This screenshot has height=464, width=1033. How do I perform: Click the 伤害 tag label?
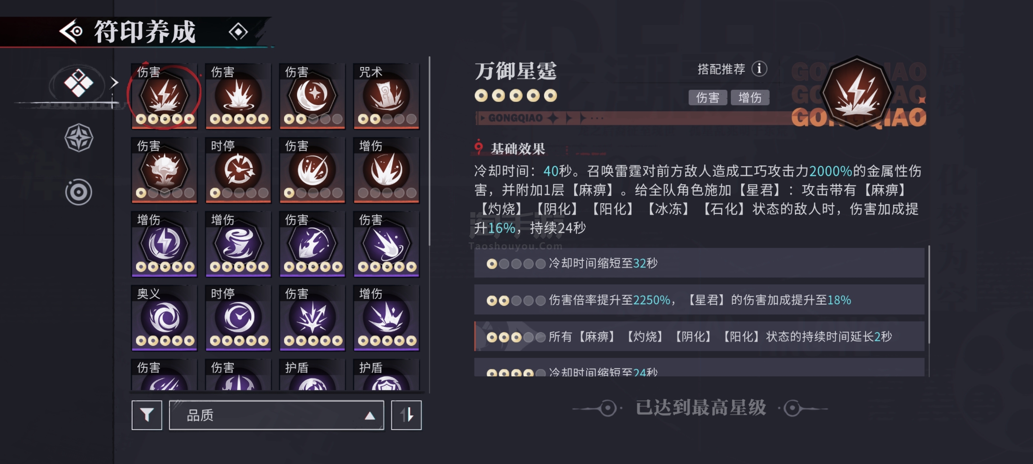[707, 97]
